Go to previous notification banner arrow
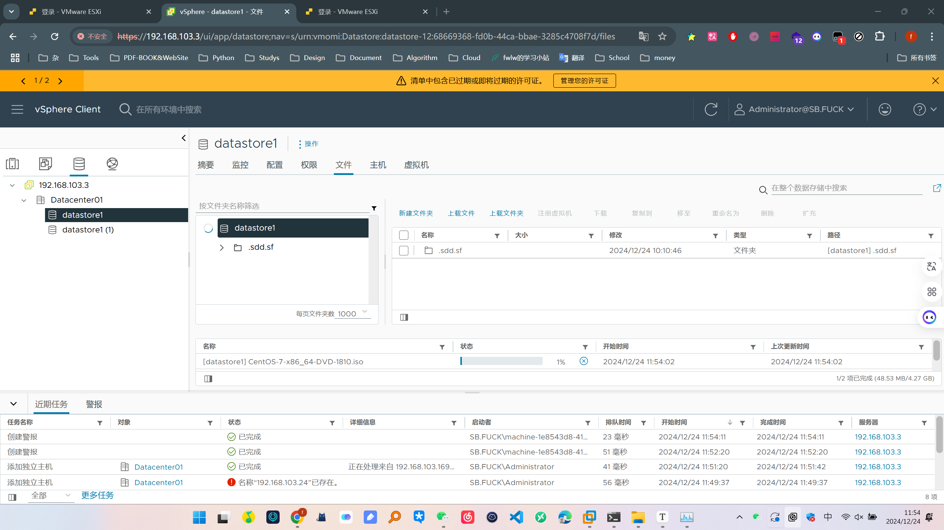Screen dimensions: 944x530 click(x=23, y=81)
